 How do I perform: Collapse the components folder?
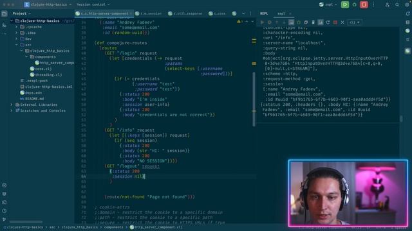click(26, 56)
